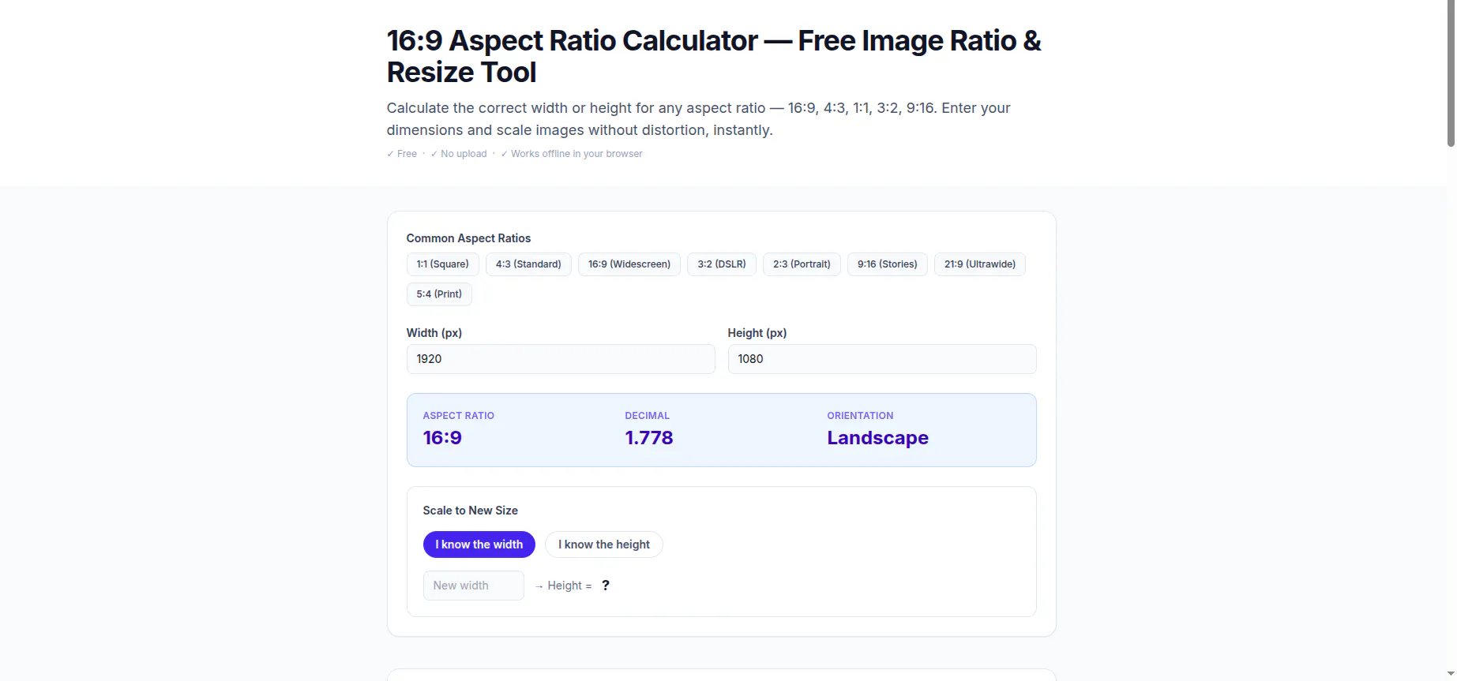1457x681 pixels.
Task: Click the 1.778 decimal result value
Action: 649,438
